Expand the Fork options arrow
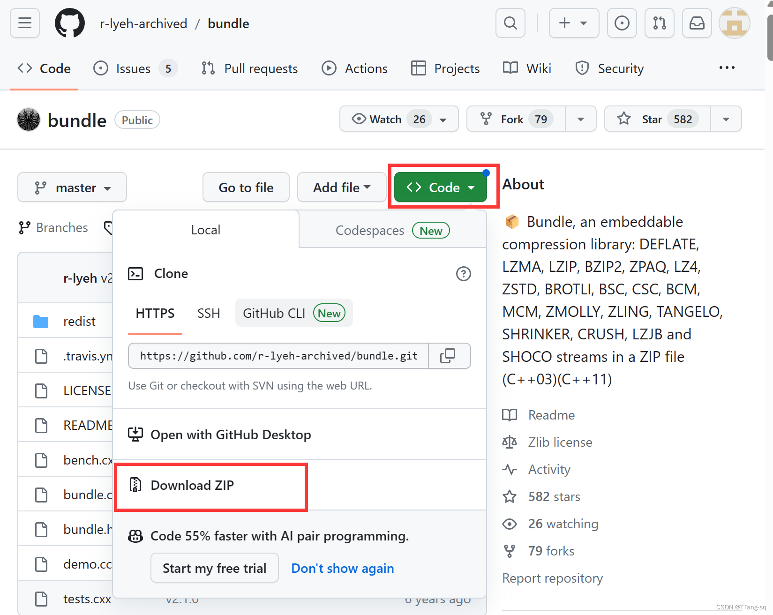773x615 pixels. [581, 119]
